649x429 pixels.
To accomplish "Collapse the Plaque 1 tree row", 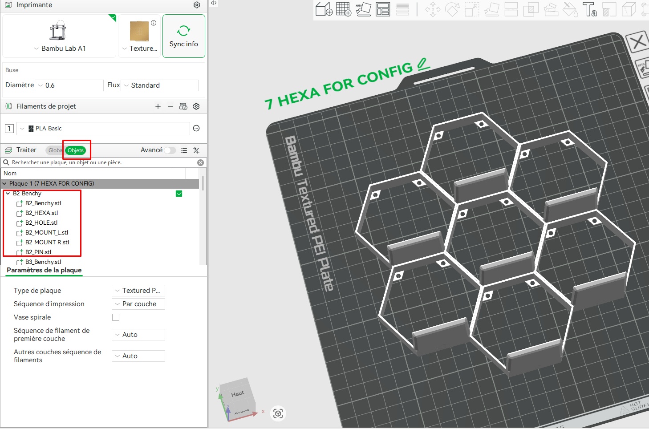I will [4, 183].
